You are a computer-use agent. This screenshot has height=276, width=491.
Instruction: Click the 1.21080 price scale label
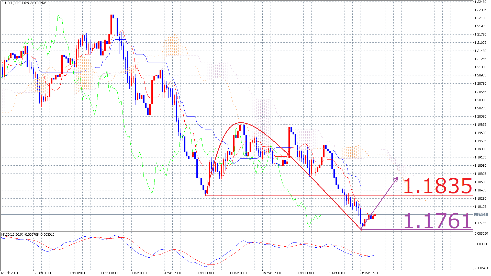click(x=481, y=67)
